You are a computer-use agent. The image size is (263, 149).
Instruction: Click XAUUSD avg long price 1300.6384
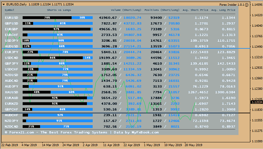point(225,92)
